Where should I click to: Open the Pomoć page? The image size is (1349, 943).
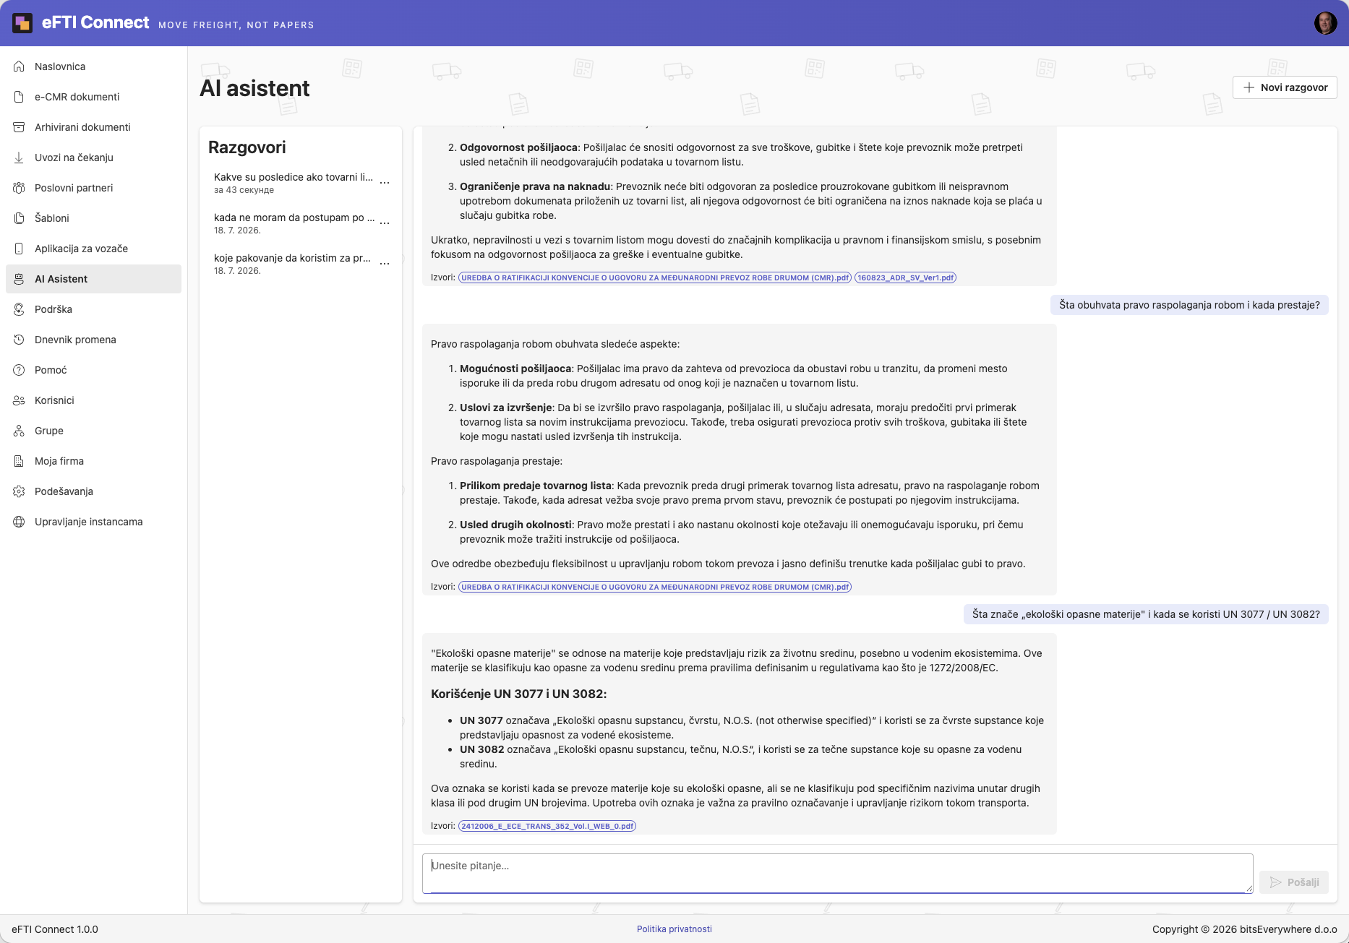[93, 370]
